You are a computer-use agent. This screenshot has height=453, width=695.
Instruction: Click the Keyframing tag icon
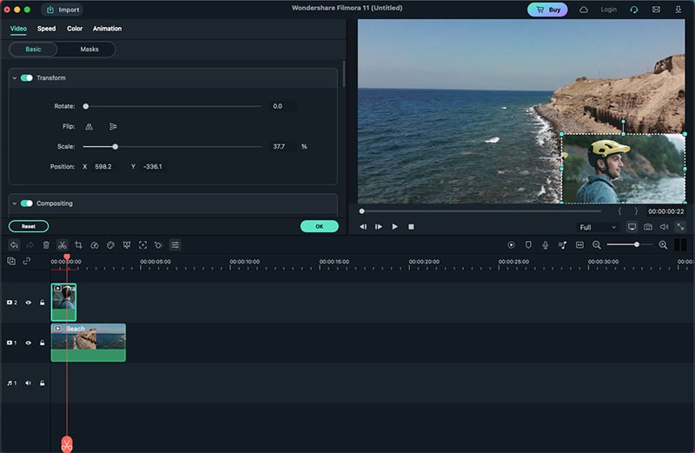point(159,245)
